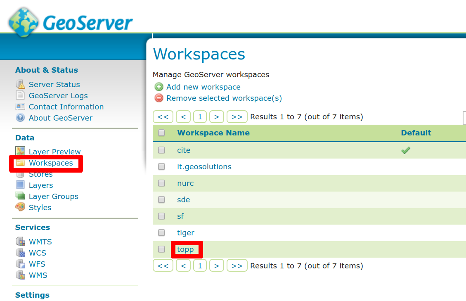Open Workspaces from Data menu
The image size is (466, 301).
point(51,163)
